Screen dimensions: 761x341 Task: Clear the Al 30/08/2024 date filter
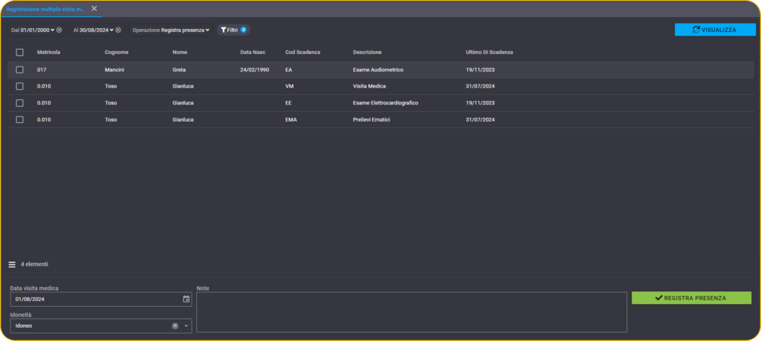118,30
